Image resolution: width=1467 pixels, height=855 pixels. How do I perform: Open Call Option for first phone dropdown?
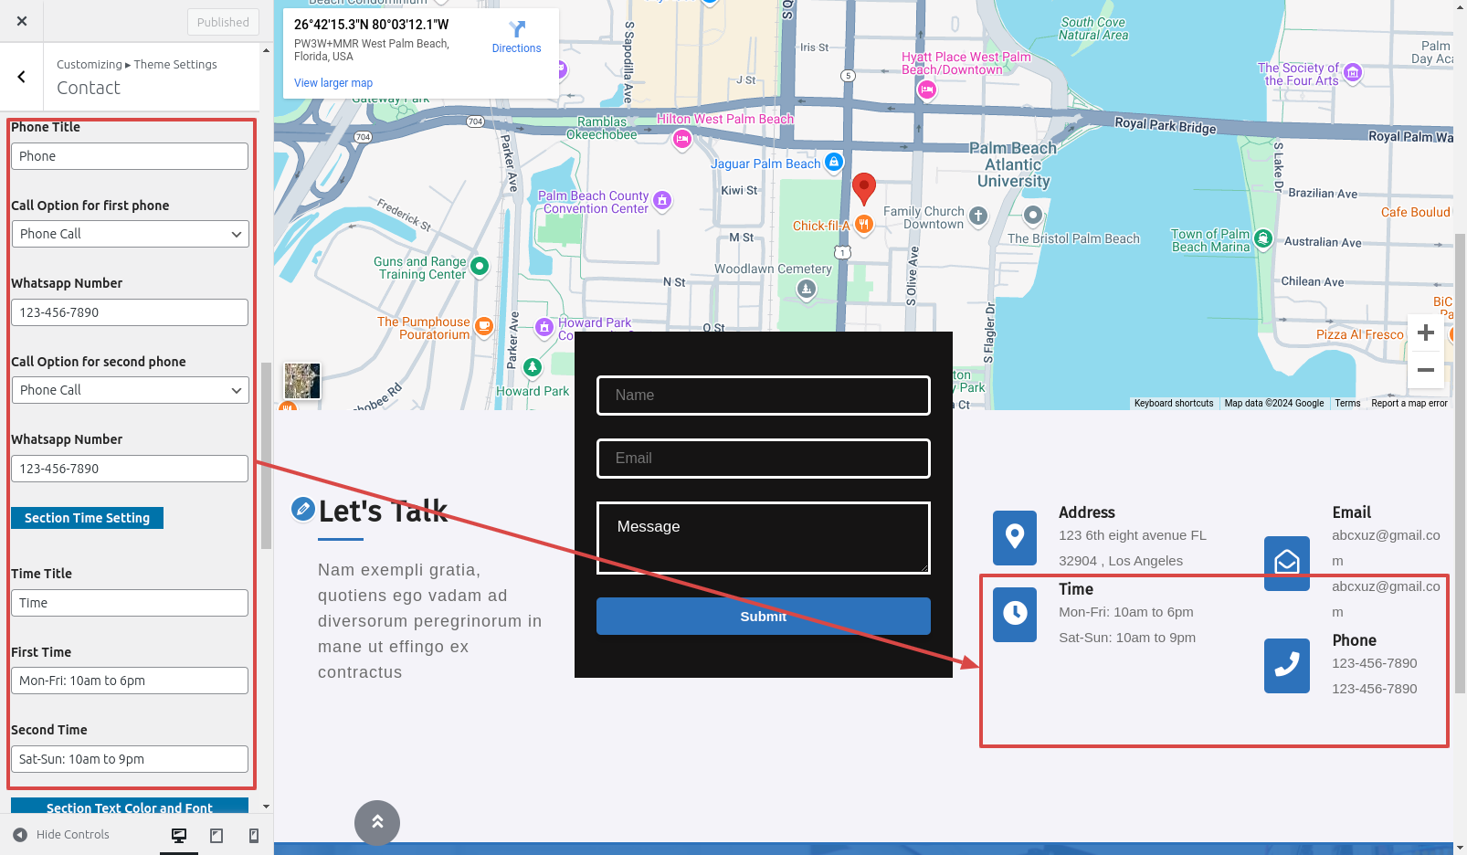pyautogui.click(x=130, y=234)
